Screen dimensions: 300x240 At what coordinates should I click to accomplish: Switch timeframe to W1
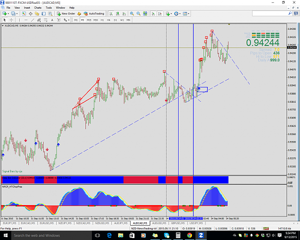pos(122,20)
